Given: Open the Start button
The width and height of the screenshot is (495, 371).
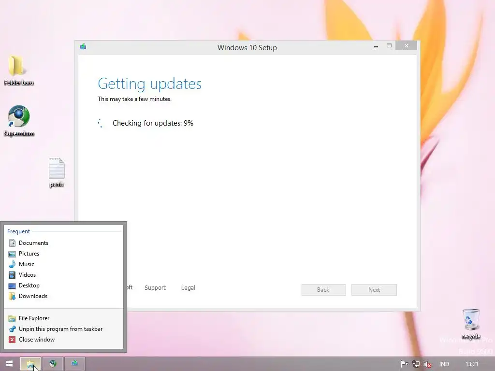Looking at the screenshot, I should click(x=10, y=364).
